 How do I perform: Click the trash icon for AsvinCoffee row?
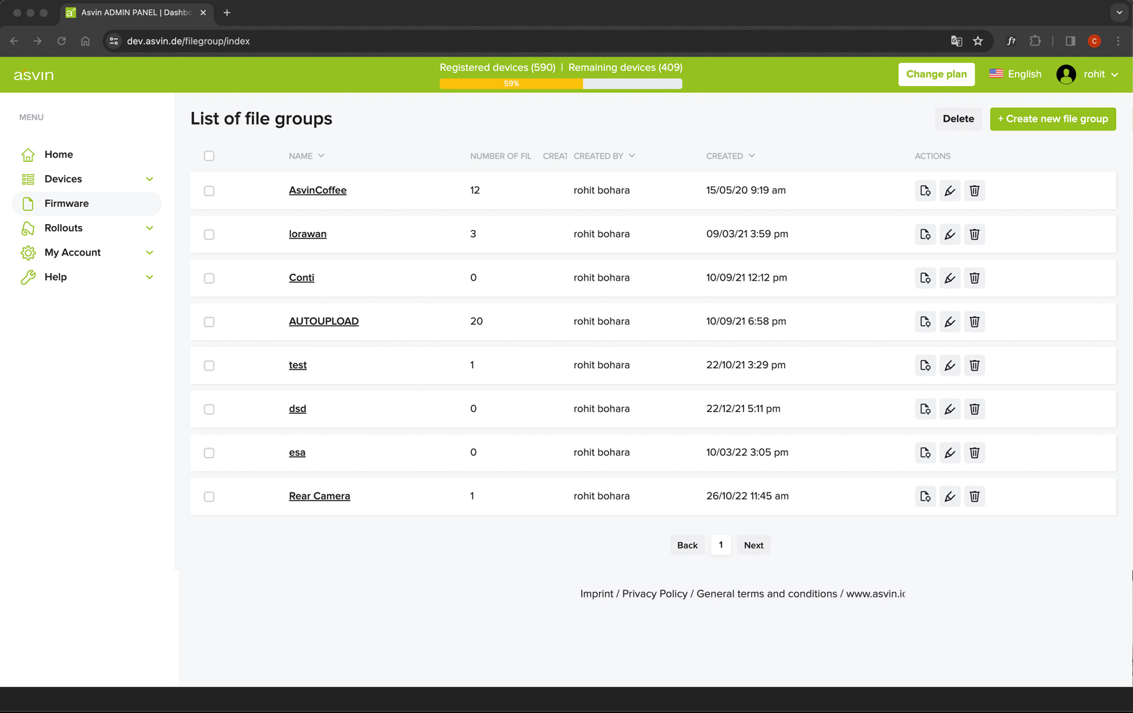click(974, 191)
